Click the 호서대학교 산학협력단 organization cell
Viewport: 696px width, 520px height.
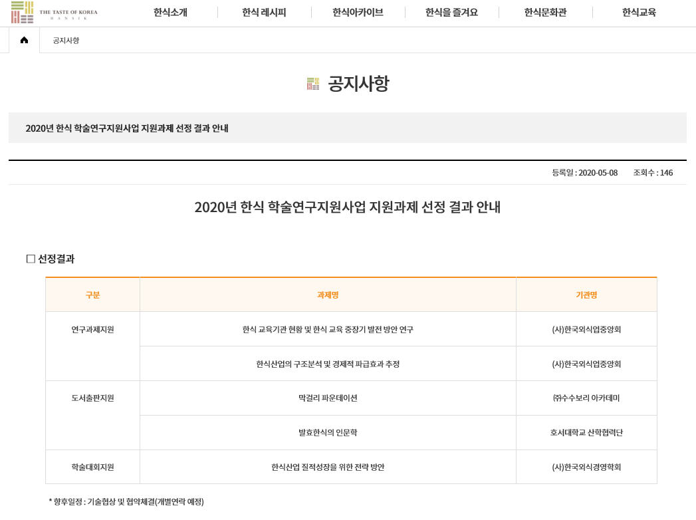click(586, 433)
